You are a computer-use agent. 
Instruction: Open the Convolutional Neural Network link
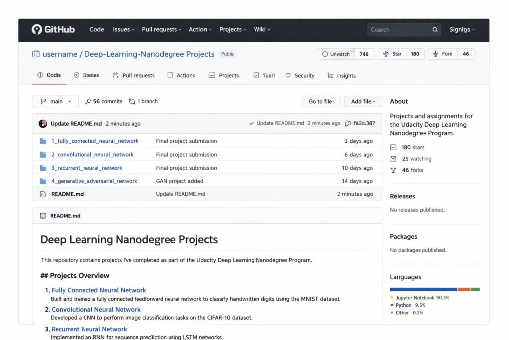(x=96, y=309)
